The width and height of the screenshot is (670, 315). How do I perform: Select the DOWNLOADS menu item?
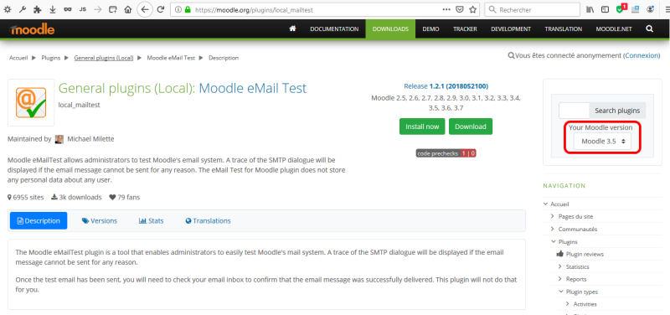coord(390,29)
